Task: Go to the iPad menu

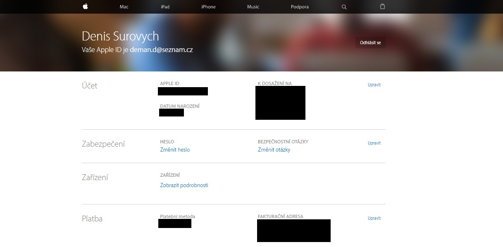Action: coord(165,7)
